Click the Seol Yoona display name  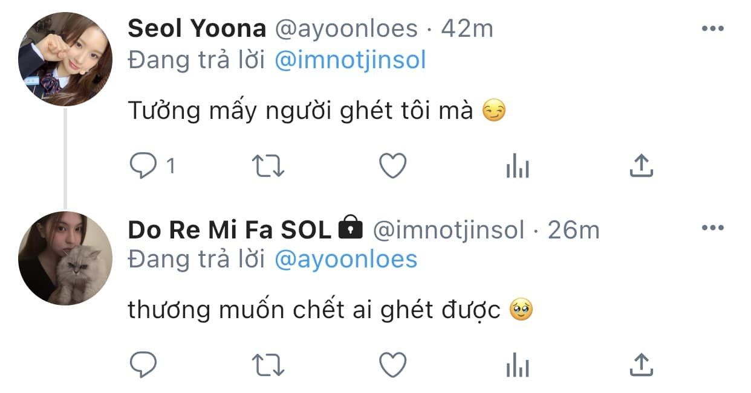pyautogui.click(x=197, y=29)
